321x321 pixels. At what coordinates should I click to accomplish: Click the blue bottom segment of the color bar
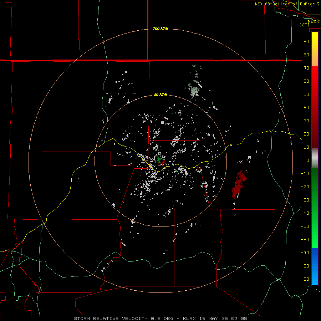coord(315,267)
